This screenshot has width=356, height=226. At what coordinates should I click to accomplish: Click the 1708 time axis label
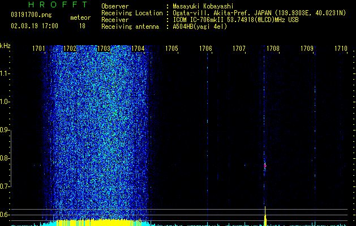pyautogui.click(x=273, y=49)
